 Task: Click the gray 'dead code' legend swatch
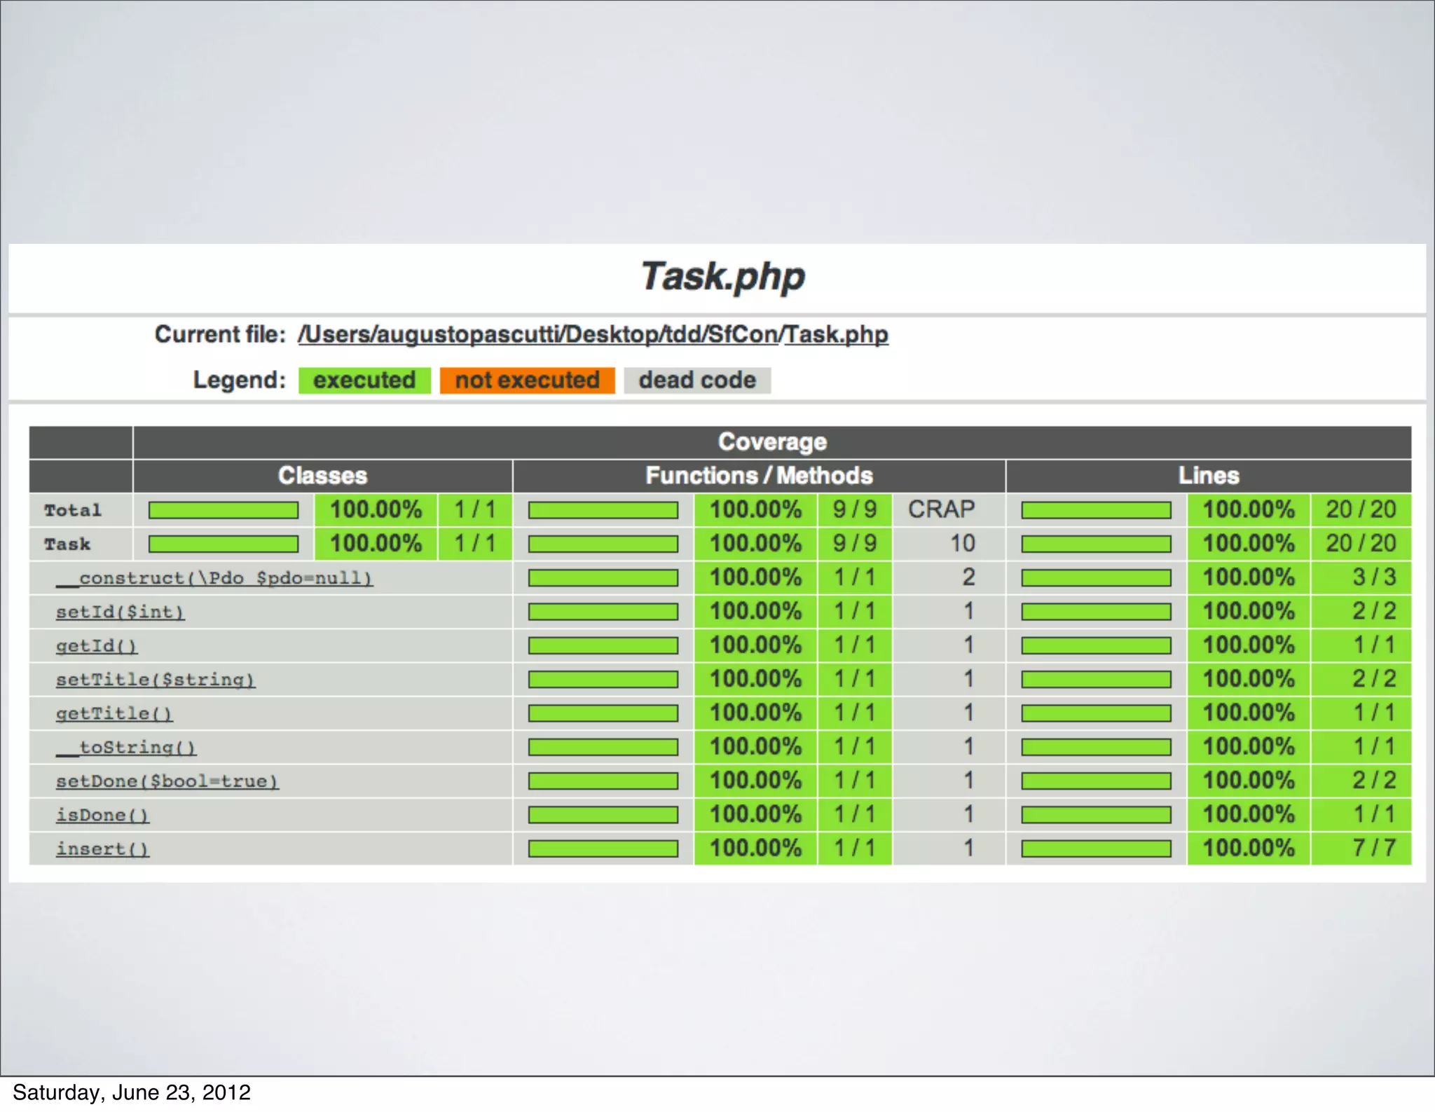[697, 380]
